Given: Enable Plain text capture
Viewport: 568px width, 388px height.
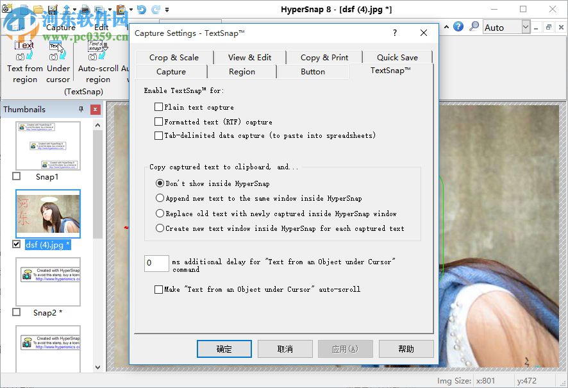Looking at the screenshot, I should (158, 107).
